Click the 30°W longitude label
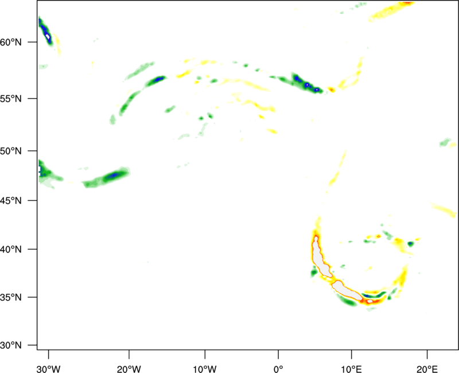The image size is (459, 373). pos(49,369)
